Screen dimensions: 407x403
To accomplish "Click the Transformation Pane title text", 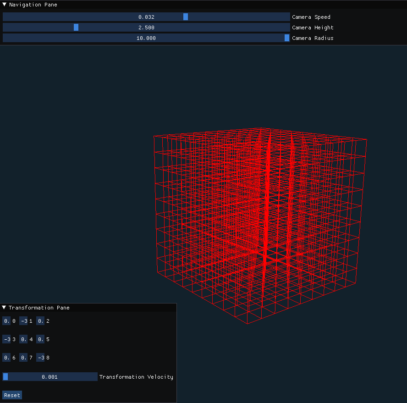I will click(39, 308).
